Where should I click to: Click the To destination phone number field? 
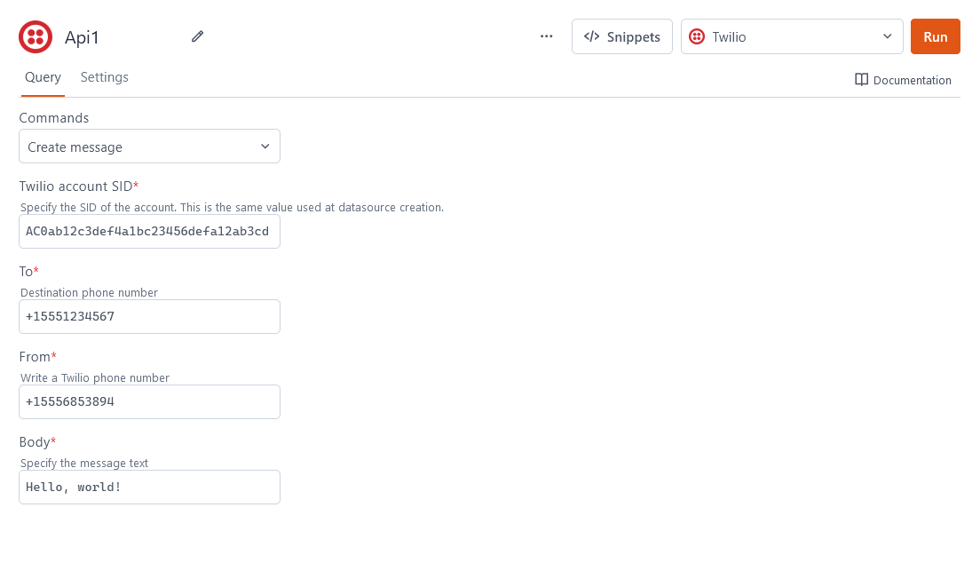[149, 316]
